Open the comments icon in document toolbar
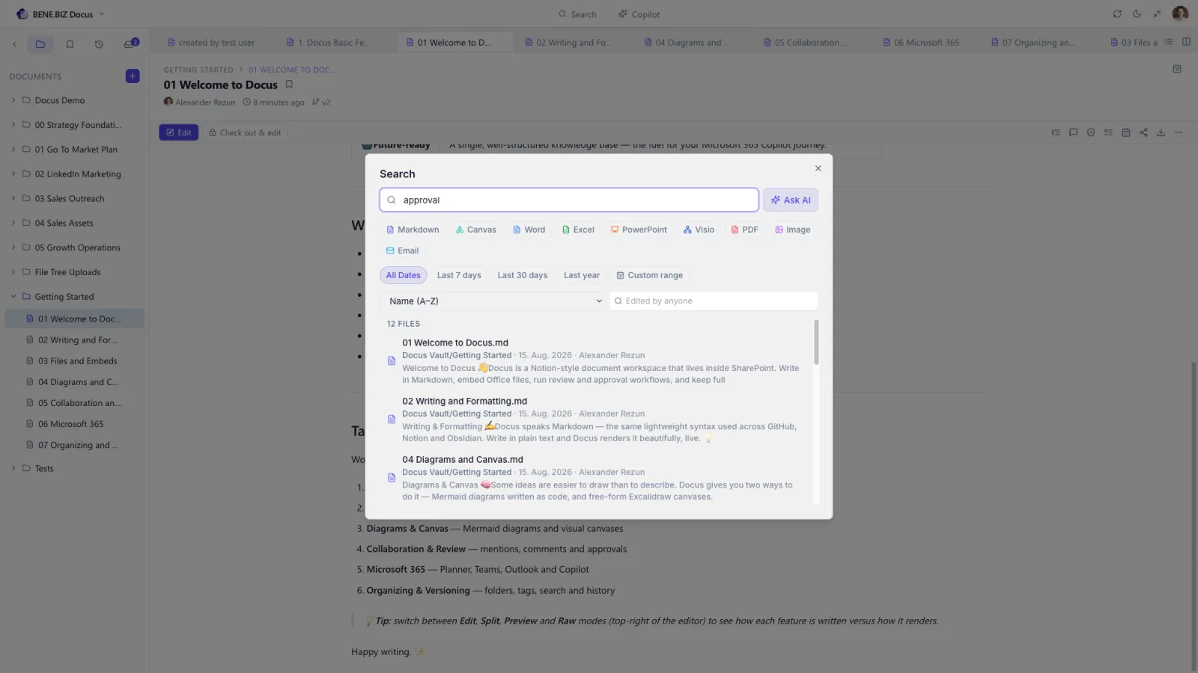Screen dimensions: 1198x673 coord(1073,132)
